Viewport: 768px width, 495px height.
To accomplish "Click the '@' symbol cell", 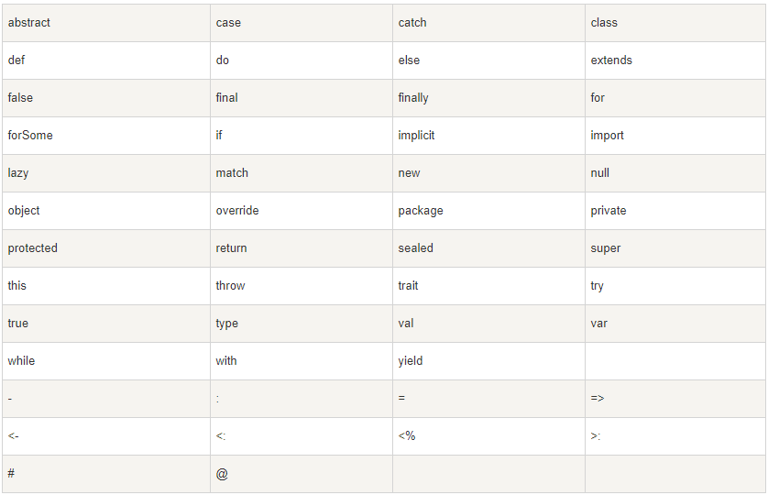I will pyautogui.click(x=222, y=474).
